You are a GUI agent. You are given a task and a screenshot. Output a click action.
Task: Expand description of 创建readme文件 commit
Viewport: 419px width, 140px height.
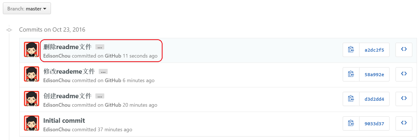99,96
